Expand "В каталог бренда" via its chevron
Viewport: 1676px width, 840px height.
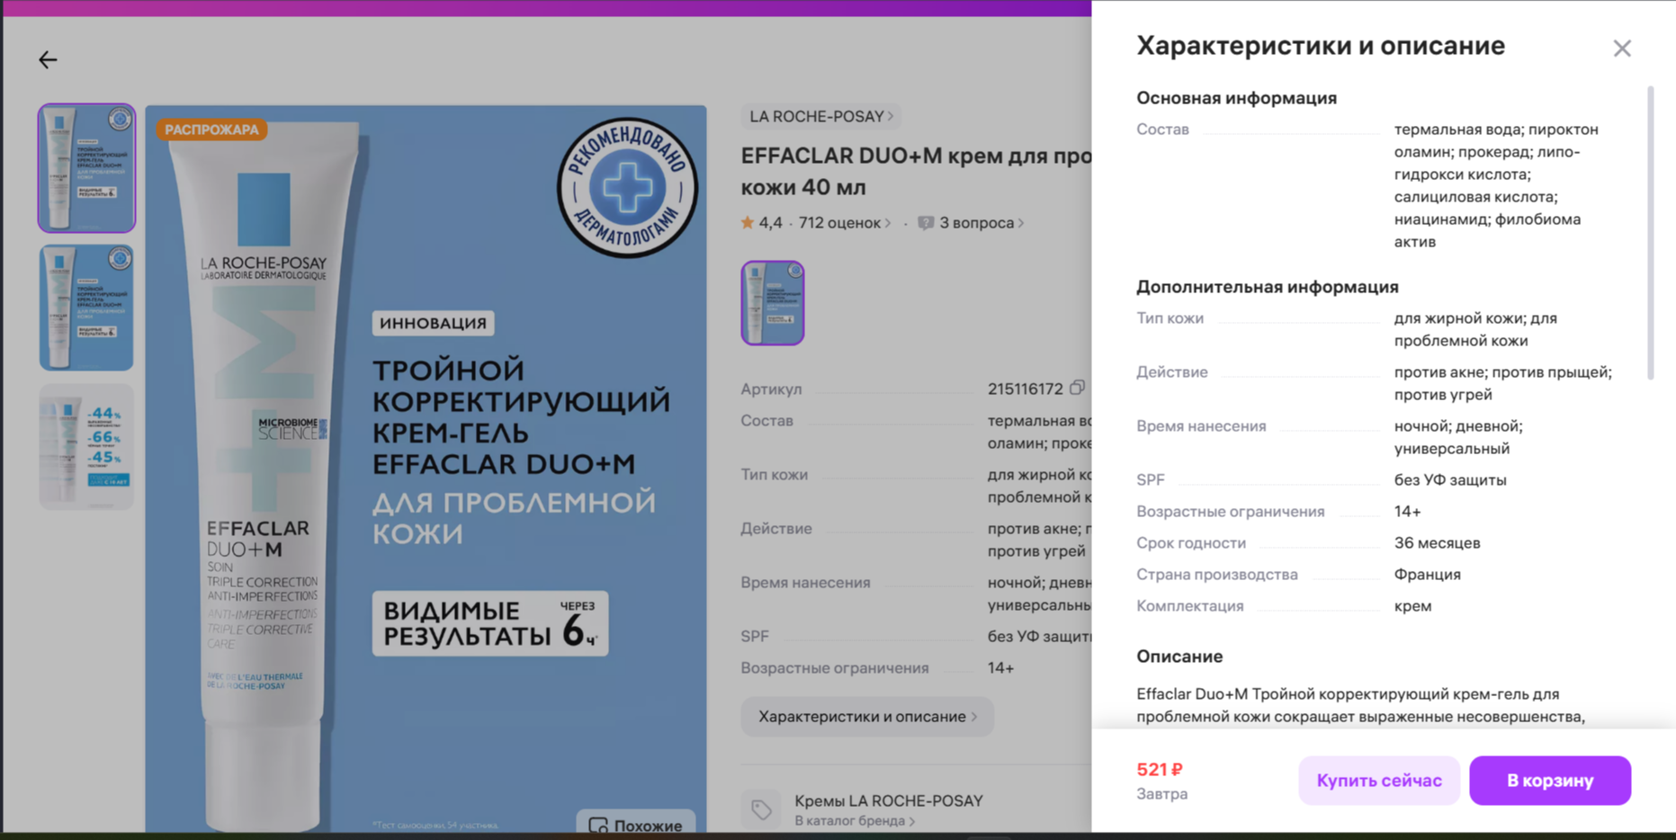pyautogui.click(x=911, y=820)
